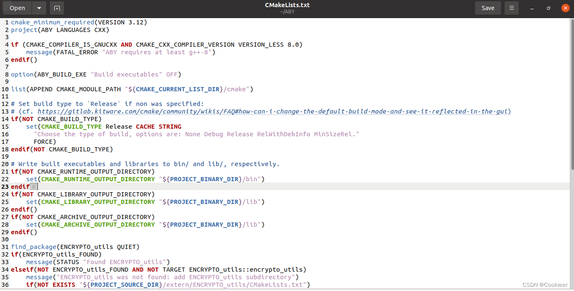Expand the recent files dropdown arrow
Screen dimensions: 574x291
click(39, 8)
